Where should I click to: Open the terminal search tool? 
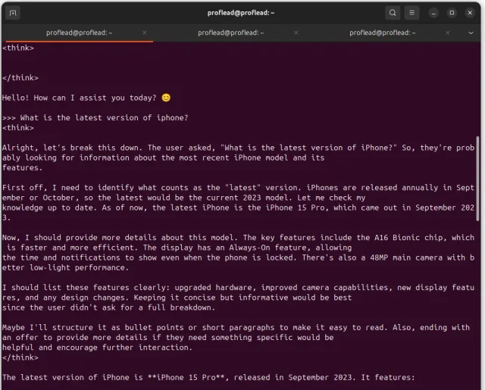coord(393,13)
